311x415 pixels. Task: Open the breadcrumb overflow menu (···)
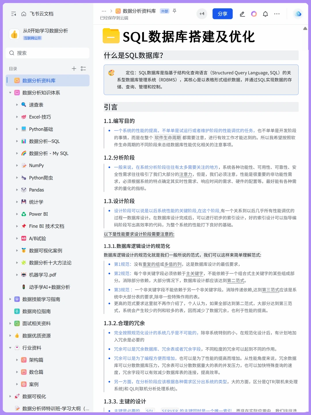point(104,11)
